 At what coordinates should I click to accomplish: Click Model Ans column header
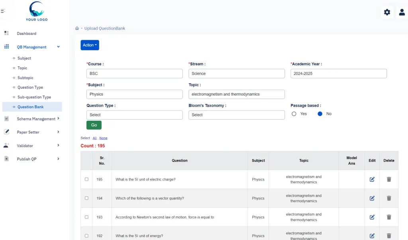click(x=351, y=161)
